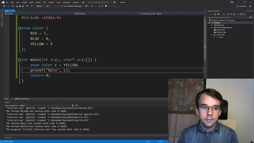Click the account avatar badge
Screen dimensions: 254x143
232,2
